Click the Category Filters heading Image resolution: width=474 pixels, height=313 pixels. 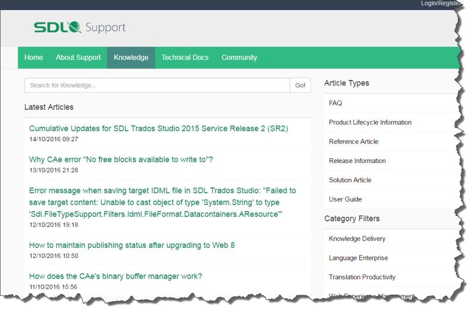352,219
